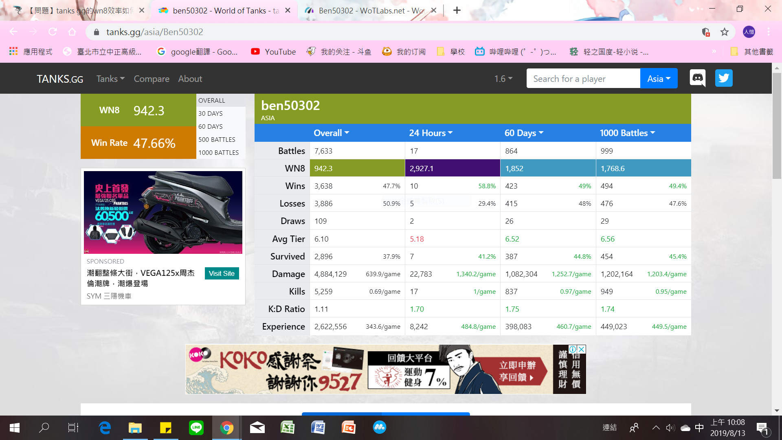Click the browser home icon

pyautogui.click(x=72, y=32)
